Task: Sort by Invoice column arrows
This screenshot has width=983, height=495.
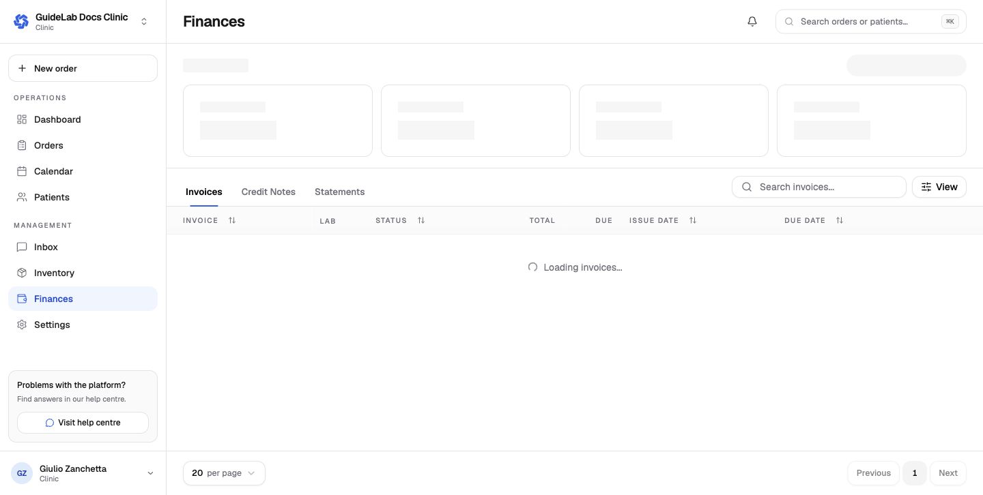Action: tap(232, 220)
